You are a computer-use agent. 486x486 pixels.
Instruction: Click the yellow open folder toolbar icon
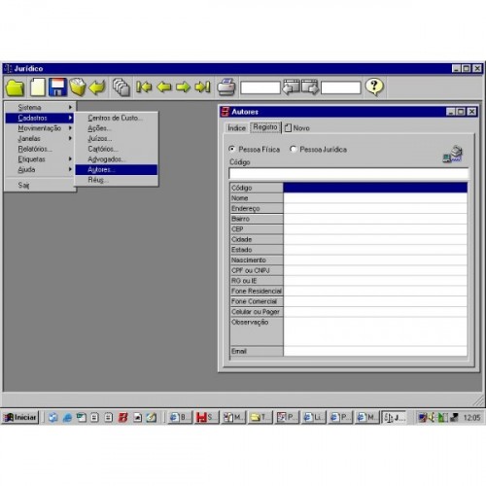15,87
